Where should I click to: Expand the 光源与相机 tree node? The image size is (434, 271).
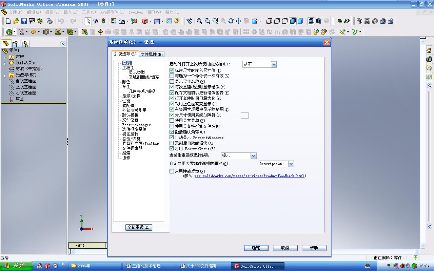click(5, 76)
